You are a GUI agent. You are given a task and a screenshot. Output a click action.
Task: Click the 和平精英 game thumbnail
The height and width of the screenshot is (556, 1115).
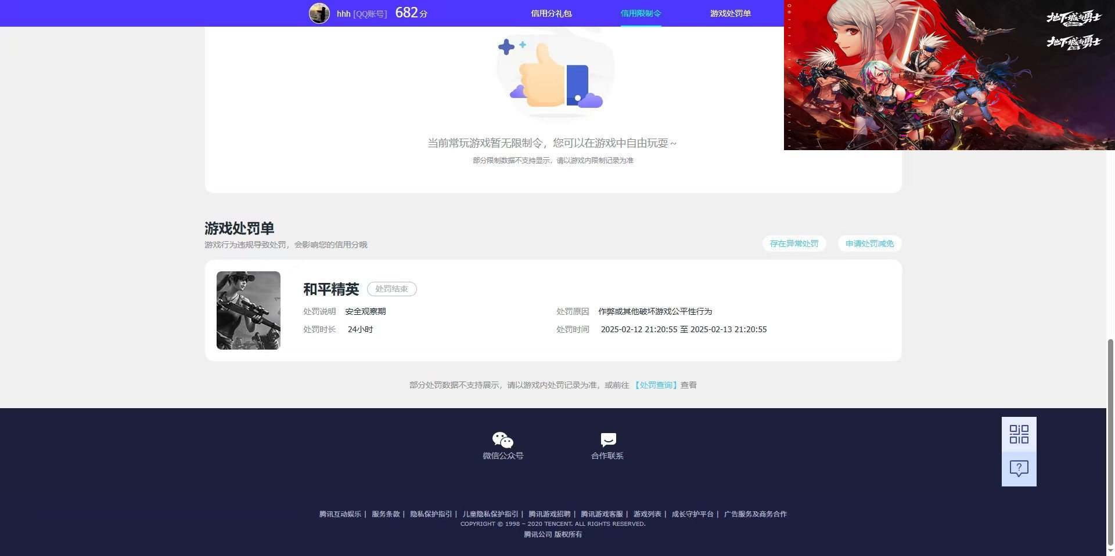click(x=249, y=310)
